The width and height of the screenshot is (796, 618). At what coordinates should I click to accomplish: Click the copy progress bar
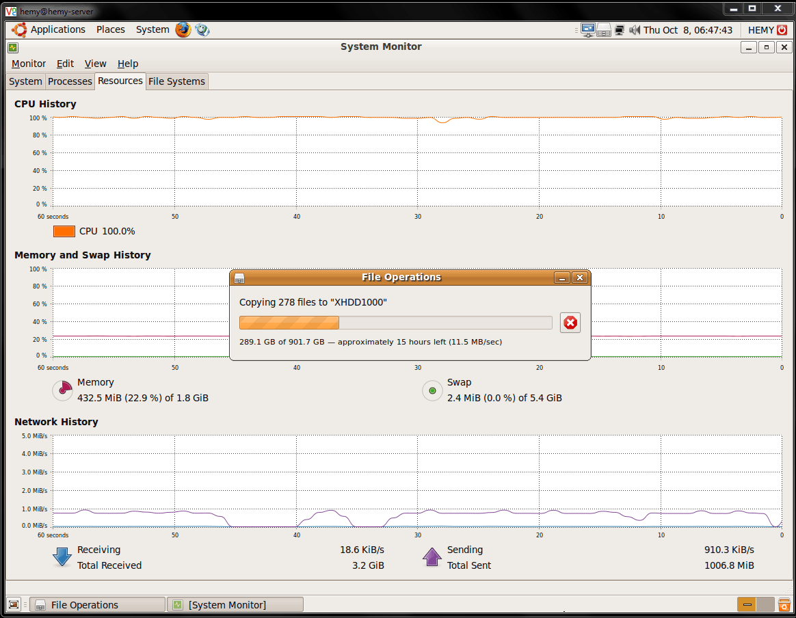coord(395,323)
